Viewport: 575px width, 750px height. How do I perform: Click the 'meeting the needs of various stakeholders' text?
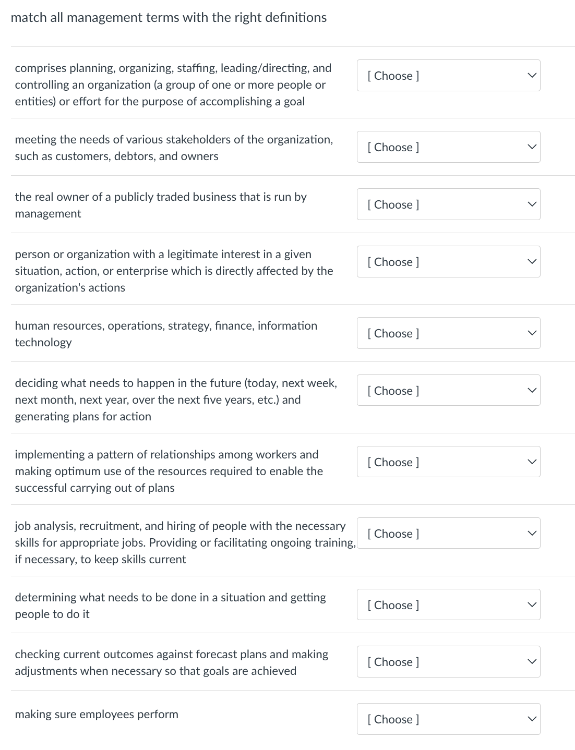click(174, 148)
